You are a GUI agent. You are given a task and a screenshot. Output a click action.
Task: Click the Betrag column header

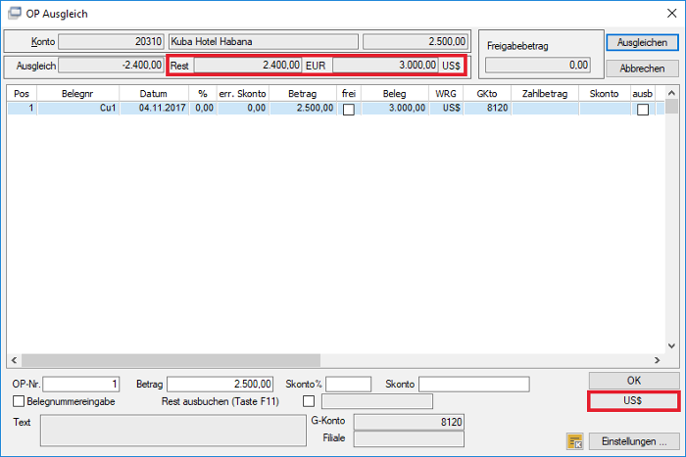[302, 94]
